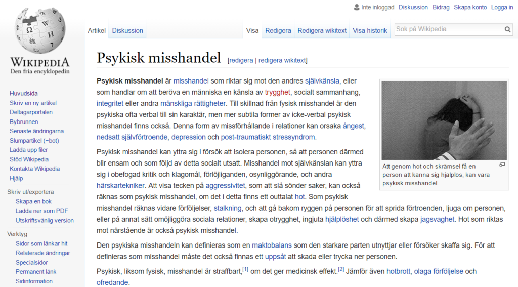Viewport: 518px width, 287px height.
Task: Switch to the Artikel tab
Action: 97,30
